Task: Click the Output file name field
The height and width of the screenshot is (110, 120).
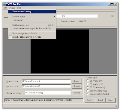Action: [48, 93]
